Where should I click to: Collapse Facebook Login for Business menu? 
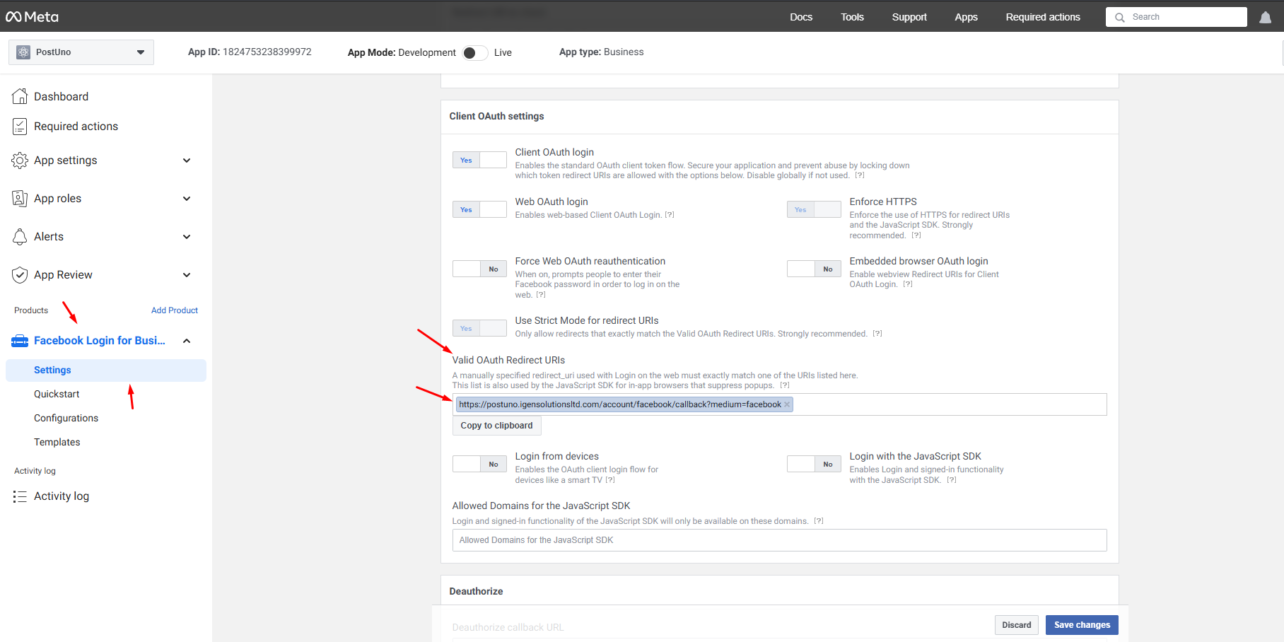tap(187, 341)
